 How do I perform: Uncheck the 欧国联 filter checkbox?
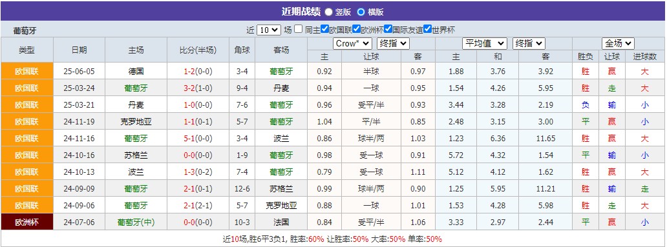pos(325,29)
